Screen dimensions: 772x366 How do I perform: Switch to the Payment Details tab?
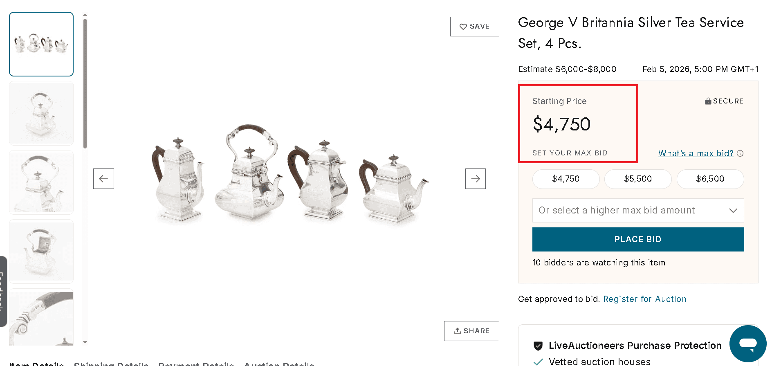(x=197, y=364)
